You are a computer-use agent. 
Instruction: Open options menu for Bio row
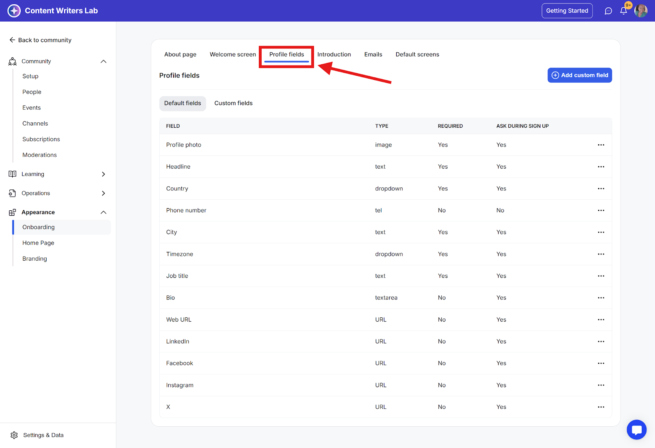(x=601, y=298)
